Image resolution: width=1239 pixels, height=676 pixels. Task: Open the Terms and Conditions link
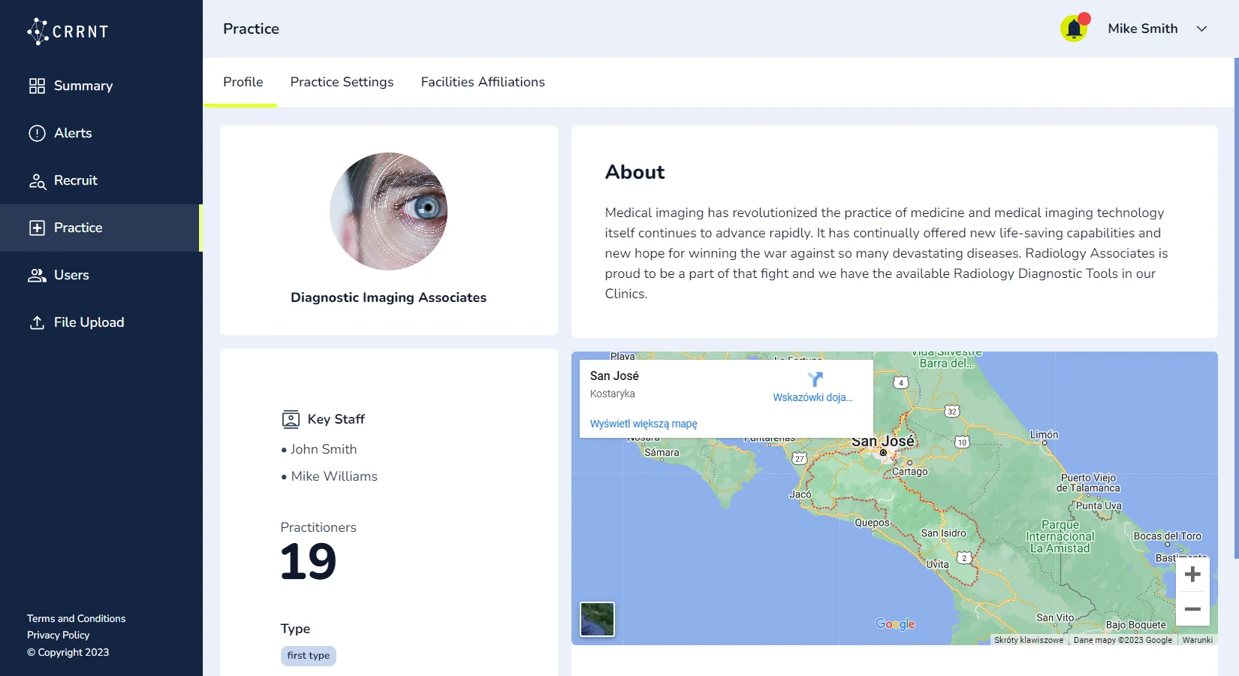tap(76, 618)
